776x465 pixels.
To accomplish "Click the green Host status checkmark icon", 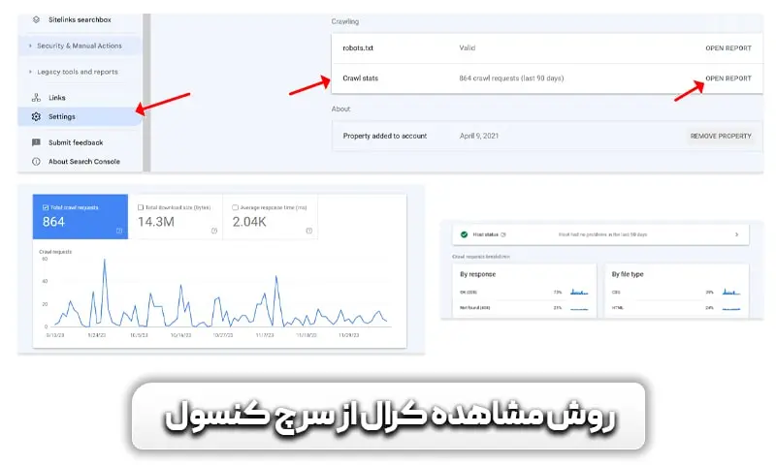I will 465,234.
